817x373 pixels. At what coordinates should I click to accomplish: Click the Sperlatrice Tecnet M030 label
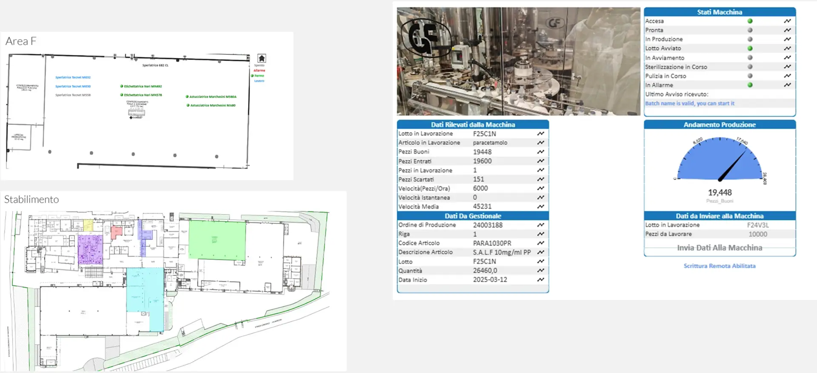[73, 86]
